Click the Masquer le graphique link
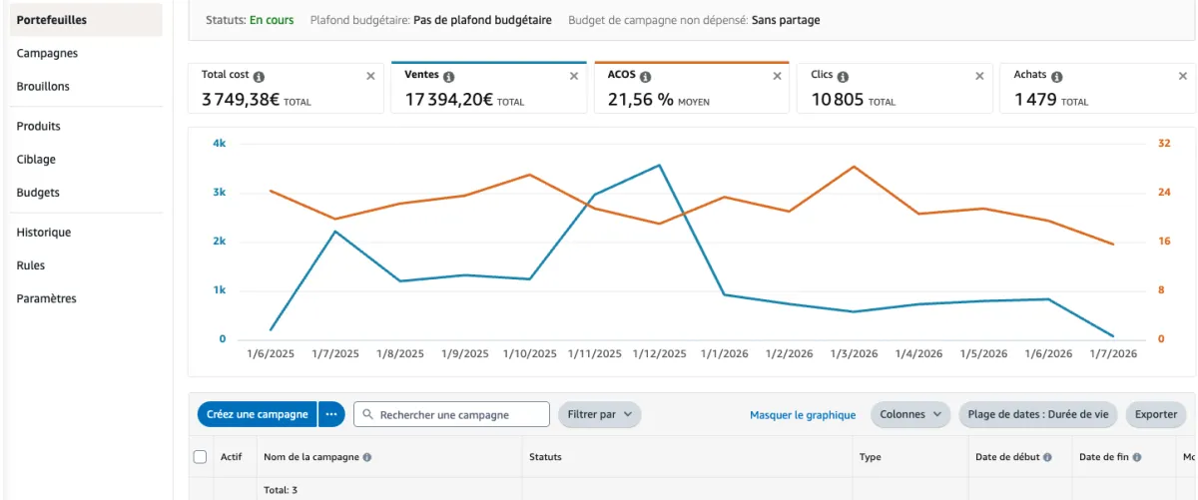Viewport: 1198px width, 500px height. (x=803, y=415)
